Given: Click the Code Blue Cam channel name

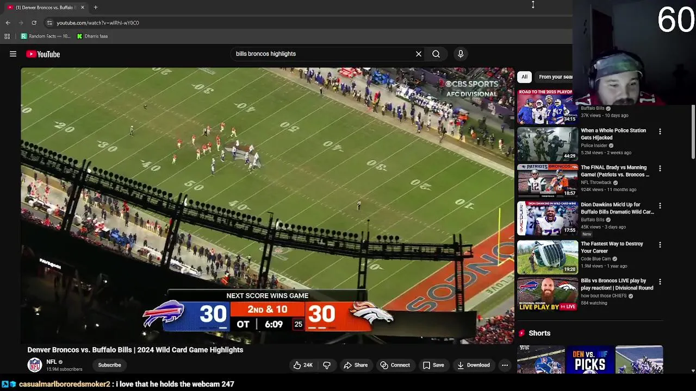Looking at the screenshot, I should point(595,259).
